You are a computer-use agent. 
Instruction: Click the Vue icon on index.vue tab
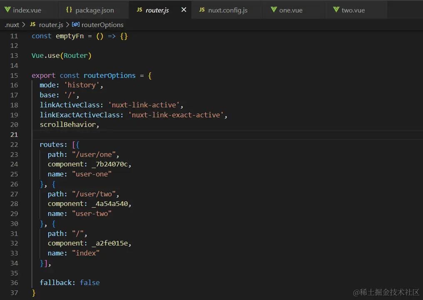(7, 10)
